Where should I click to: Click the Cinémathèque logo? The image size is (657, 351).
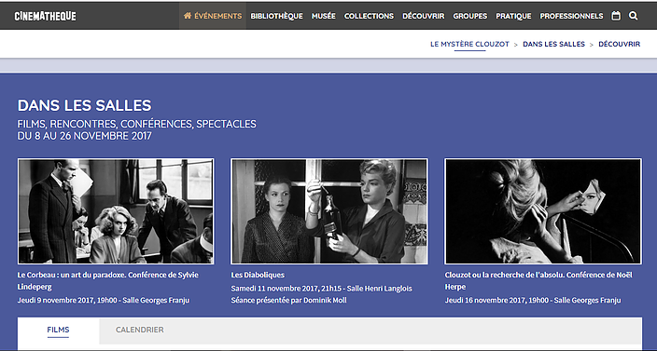(45, 16)
